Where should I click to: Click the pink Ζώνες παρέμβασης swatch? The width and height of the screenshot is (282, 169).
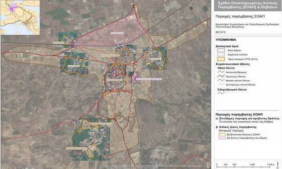222,138
